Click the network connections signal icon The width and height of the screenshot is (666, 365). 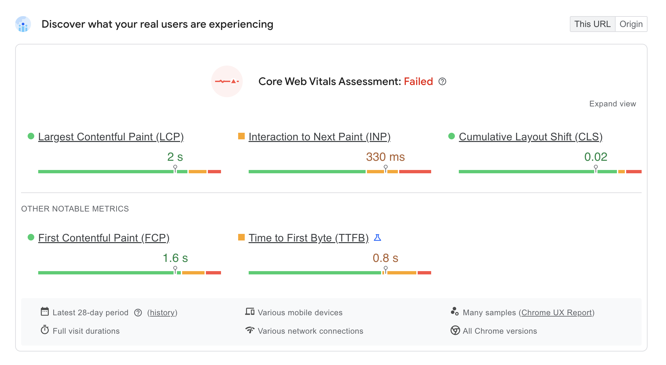(250, 330)
